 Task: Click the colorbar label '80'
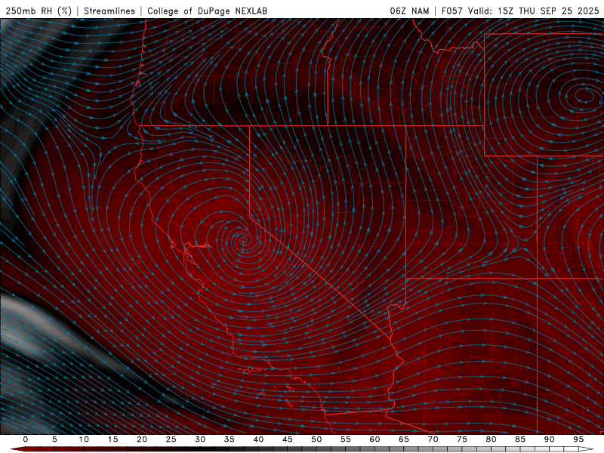point(491,439)
